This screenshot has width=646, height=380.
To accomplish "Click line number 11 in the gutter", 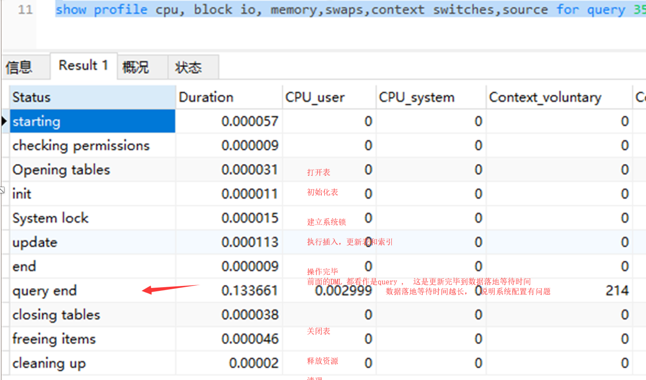I will pyautogui.click(x=25, y=9).
